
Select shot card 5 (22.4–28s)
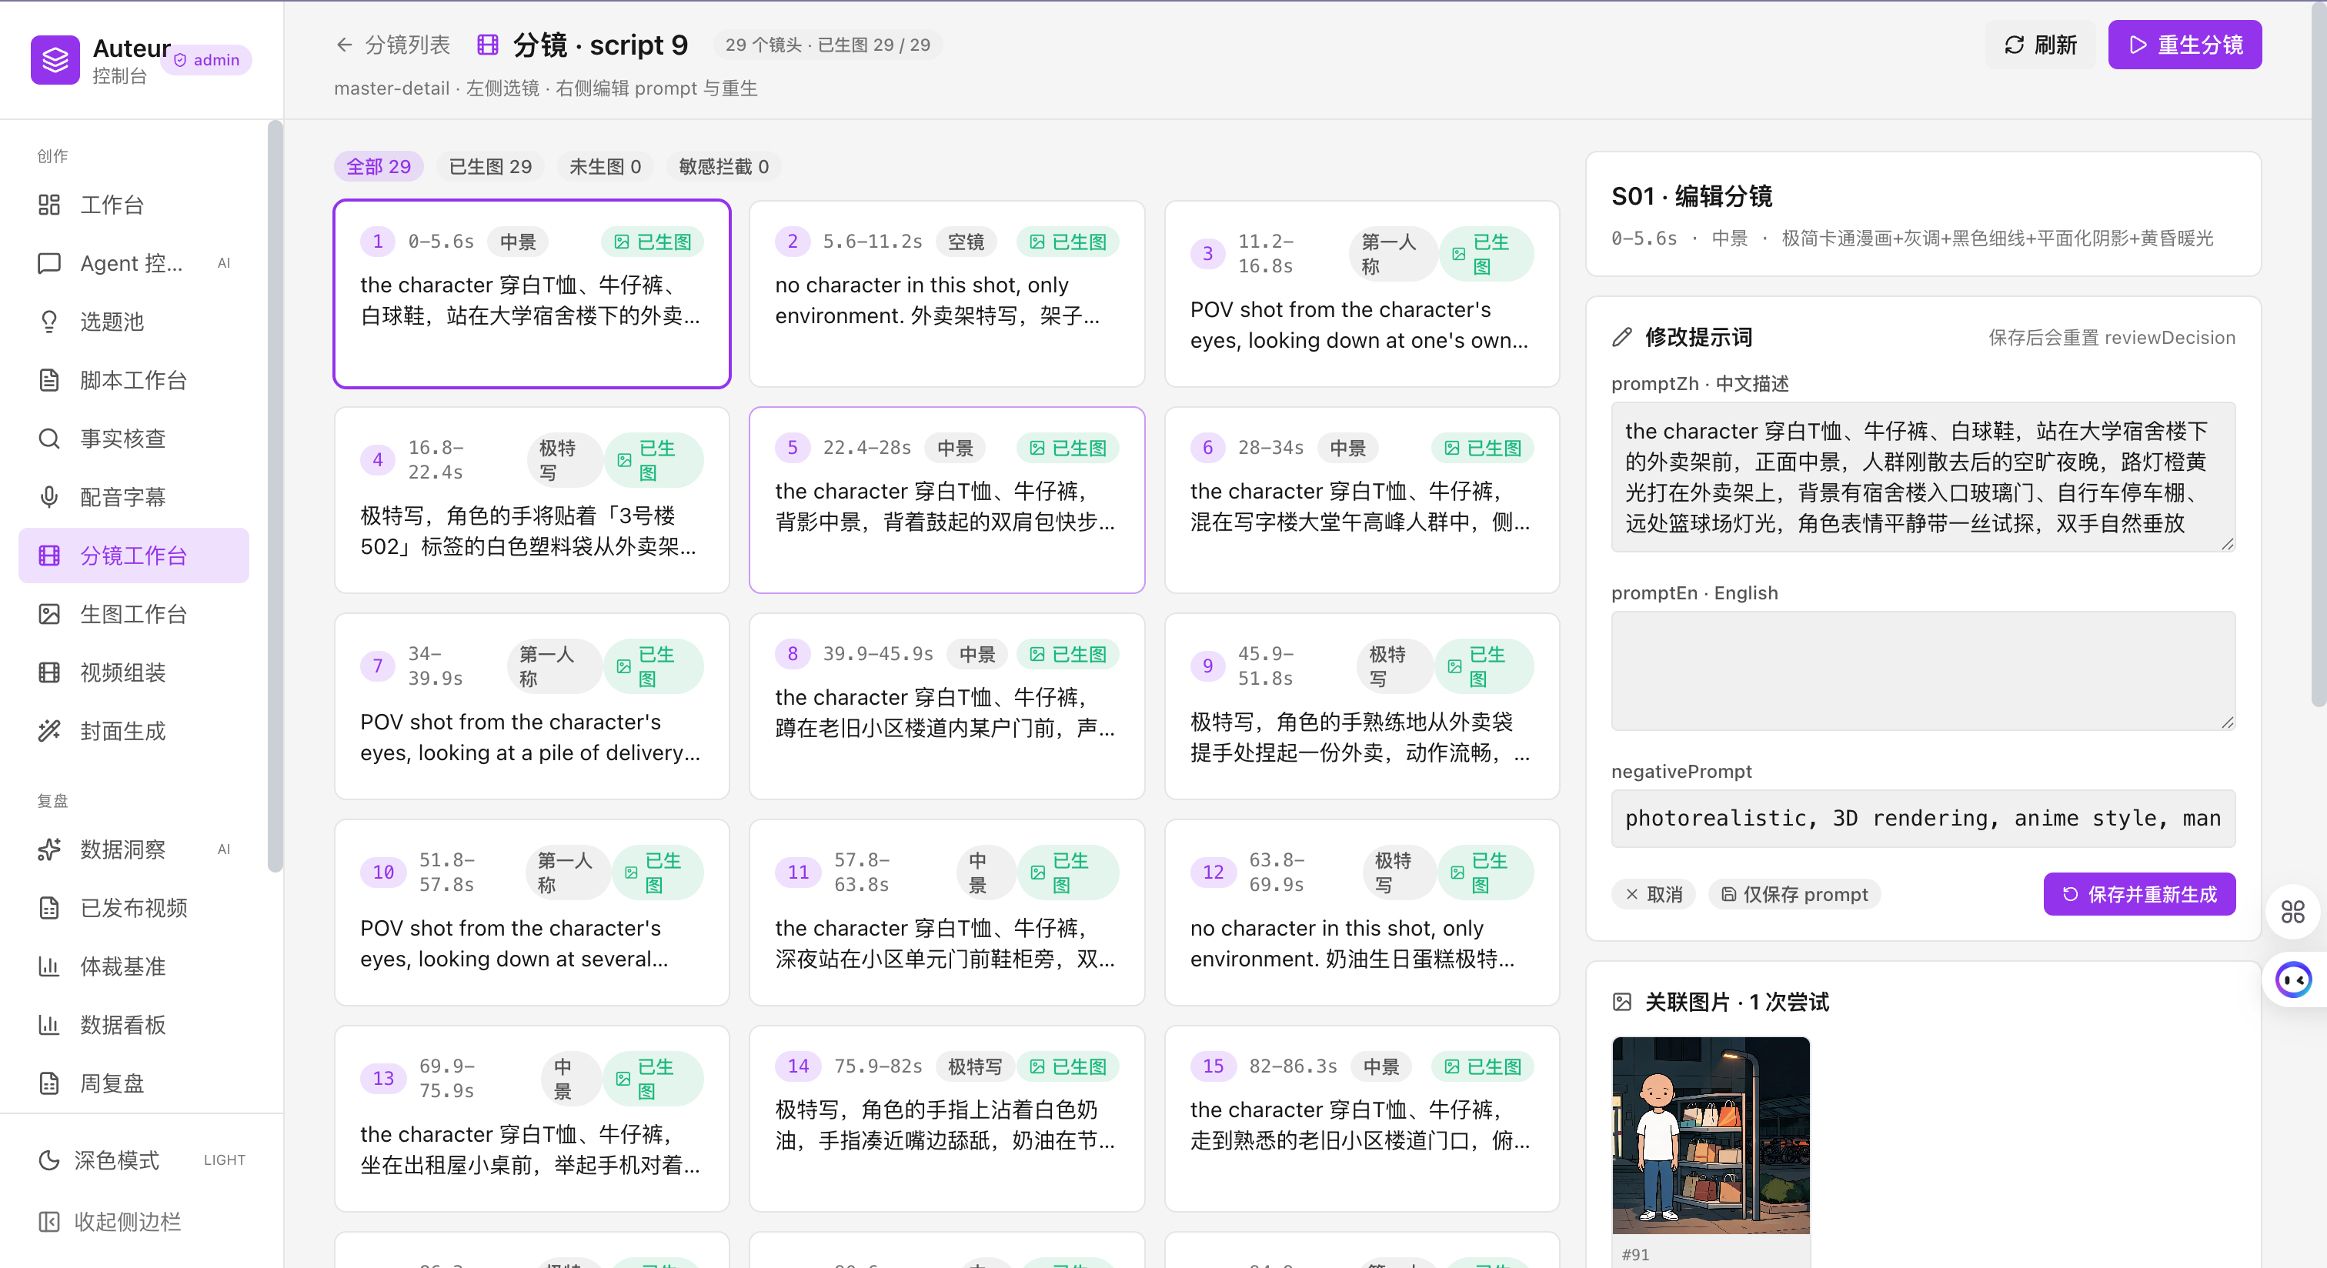[x=946, y=500]
